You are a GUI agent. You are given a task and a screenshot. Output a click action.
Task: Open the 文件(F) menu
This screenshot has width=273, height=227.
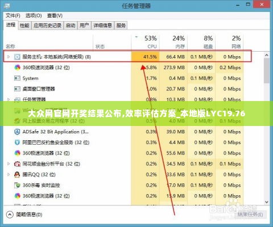[x=13, y=15]
